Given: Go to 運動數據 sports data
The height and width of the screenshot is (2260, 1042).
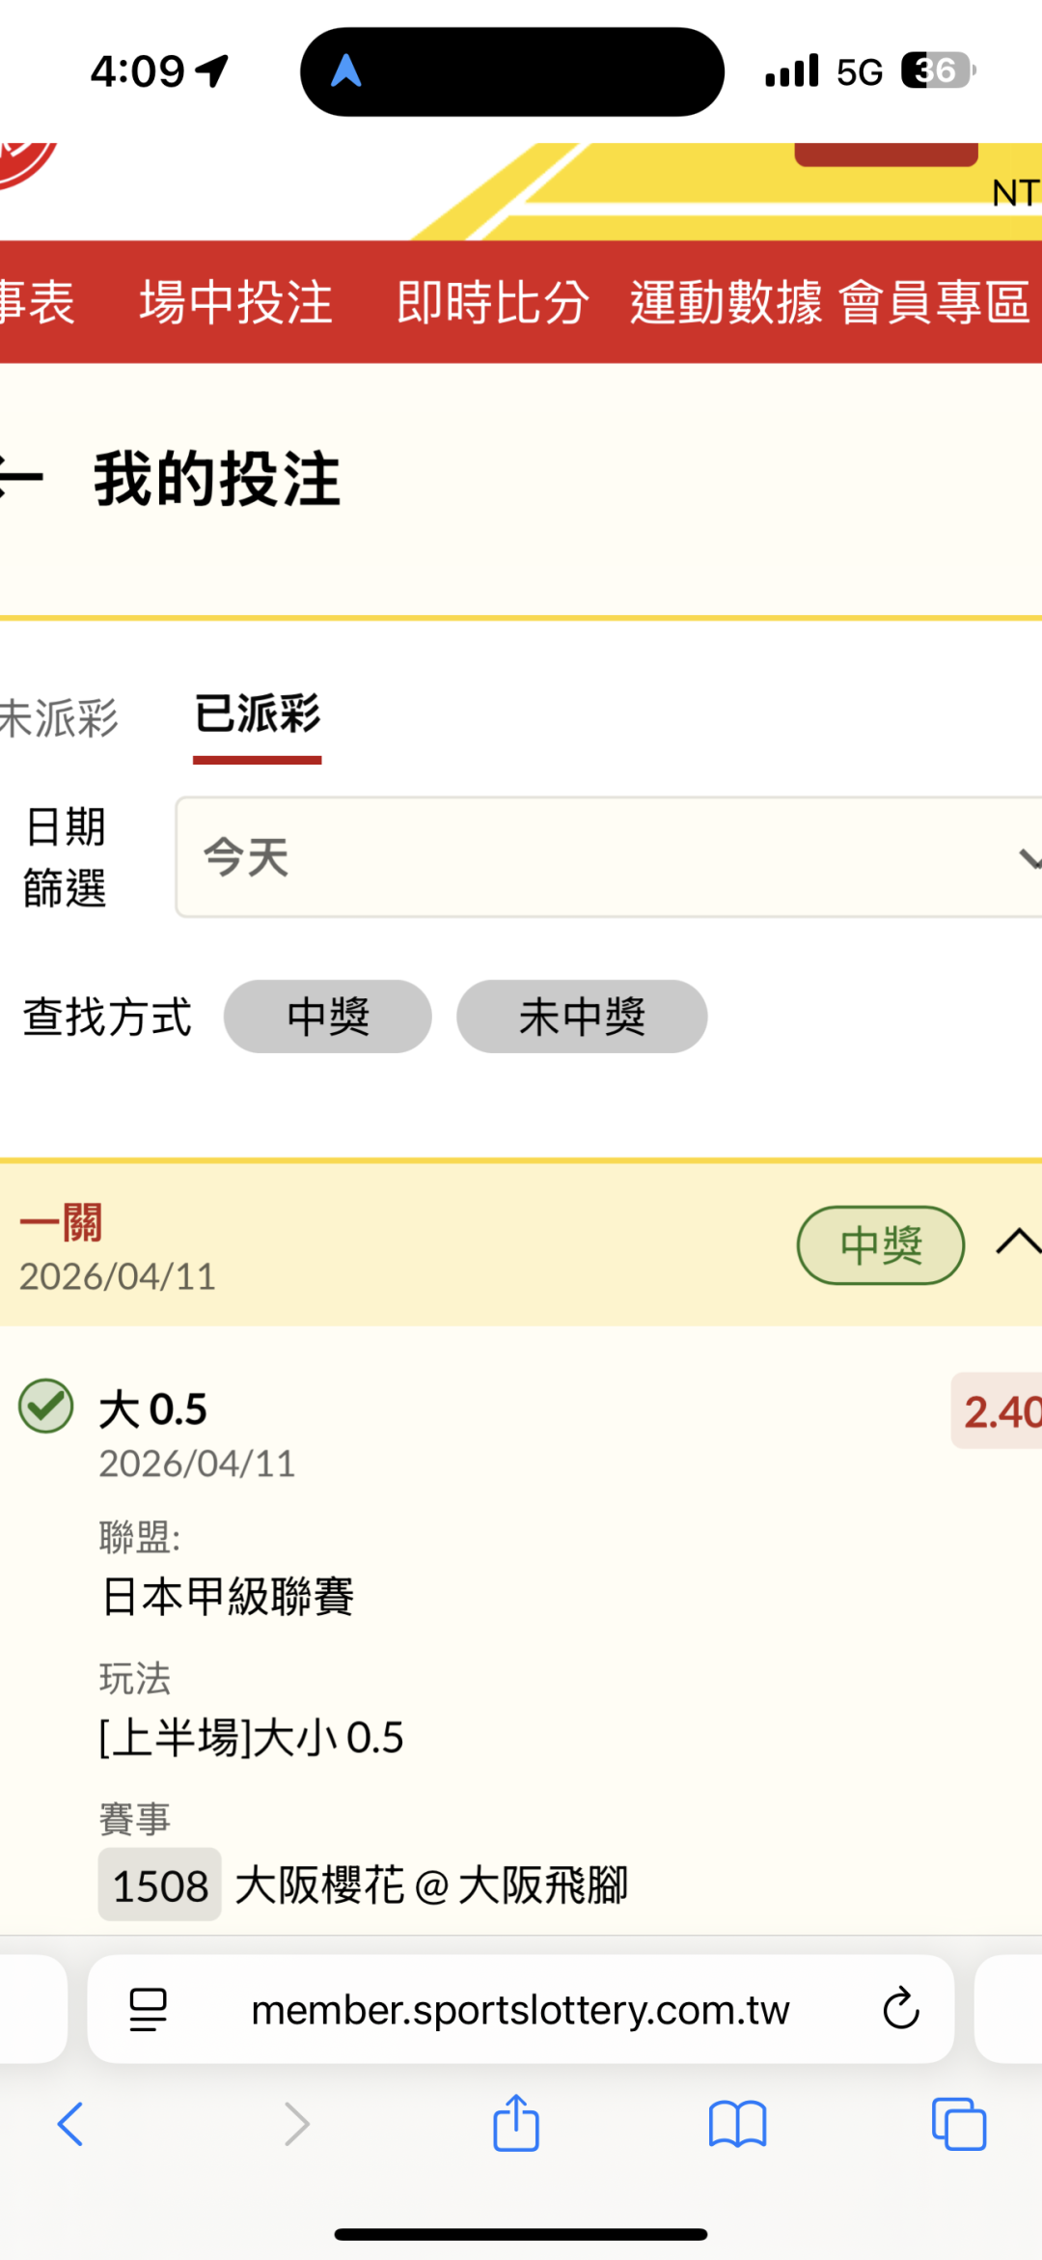Looking at the screenshot, I should click(726, 302).
